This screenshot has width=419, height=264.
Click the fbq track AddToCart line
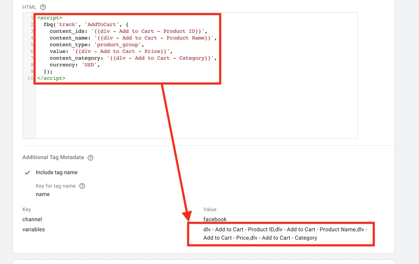86,24
